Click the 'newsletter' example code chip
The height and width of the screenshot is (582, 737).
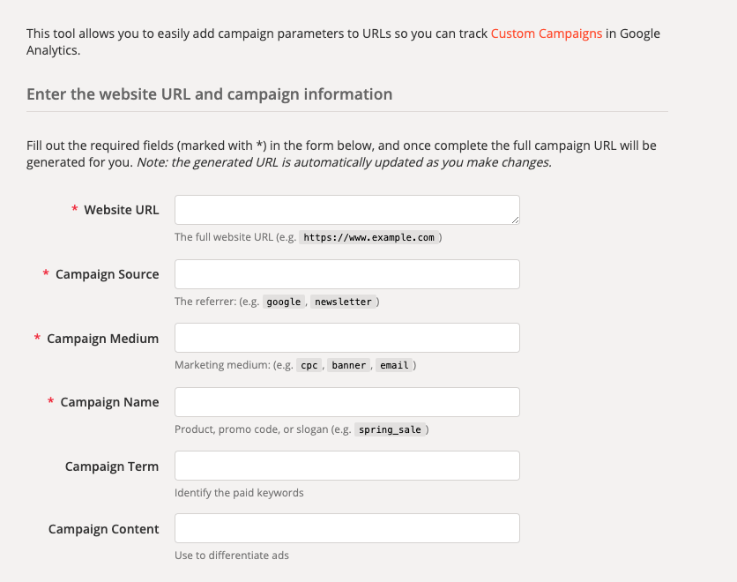(342, 302)
